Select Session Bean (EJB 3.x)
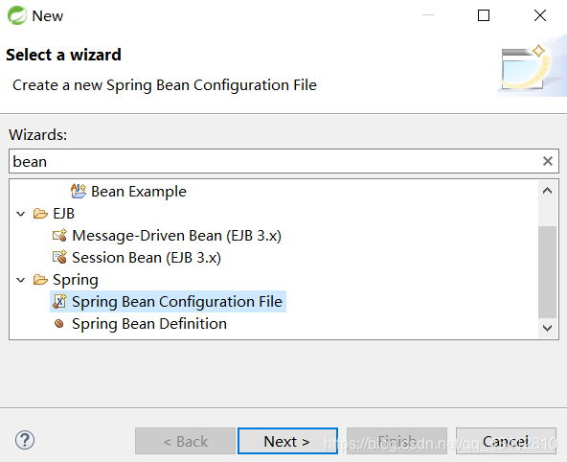567x462 pixels. [x=147, y=258]
